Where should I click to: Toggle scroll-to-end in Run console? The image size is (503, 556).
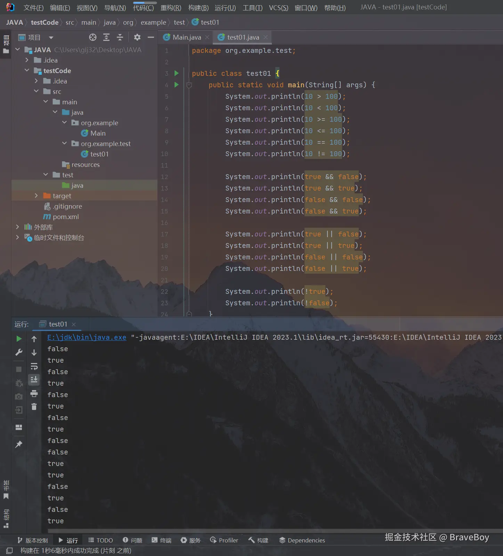click(x=34, y=380)
